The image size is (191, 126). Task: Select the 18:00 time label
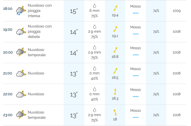(x=8, y=9)
